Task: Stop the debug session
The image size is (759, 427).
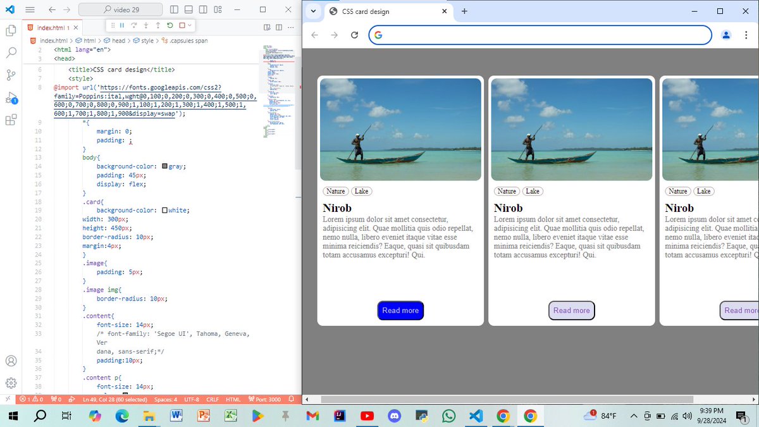Action: pyautogui.click(x=182, y=25)
